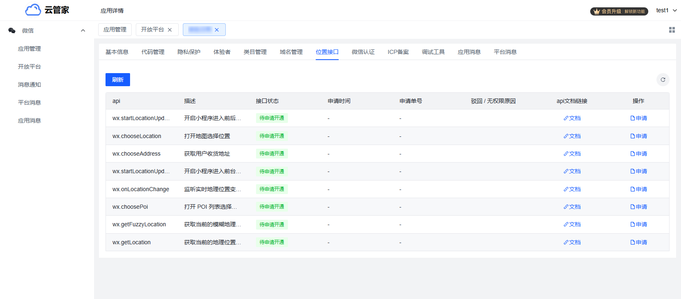Screen dimensions: 681x299
Task: Switch to the 调试工具 tab
Action: pos(433,52)
